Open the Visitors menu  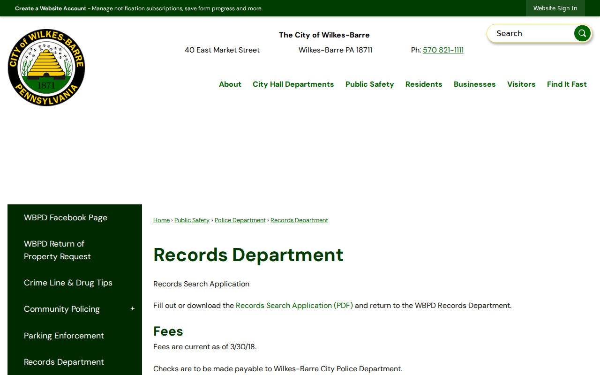[x=521, y=84]
